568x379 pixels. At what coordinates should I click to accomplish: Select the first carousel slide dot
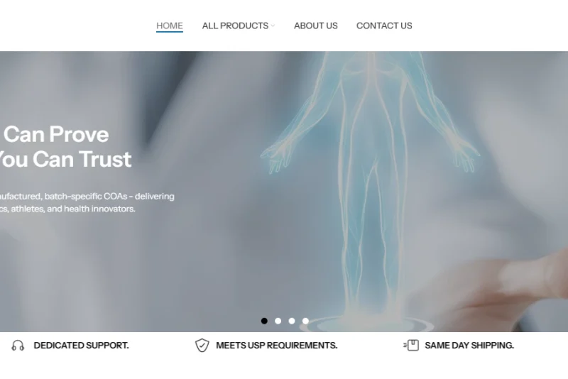click(264, 321)
